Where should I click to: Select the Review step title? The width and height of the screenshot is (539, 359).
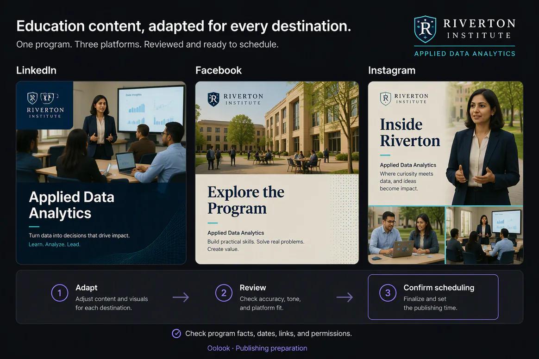[x=253, y=288]
